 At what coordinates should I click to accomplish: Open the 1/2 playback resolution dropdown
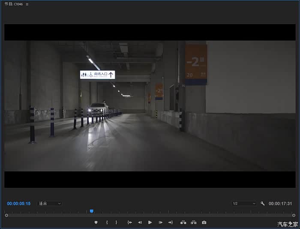[x=243, y=204]
